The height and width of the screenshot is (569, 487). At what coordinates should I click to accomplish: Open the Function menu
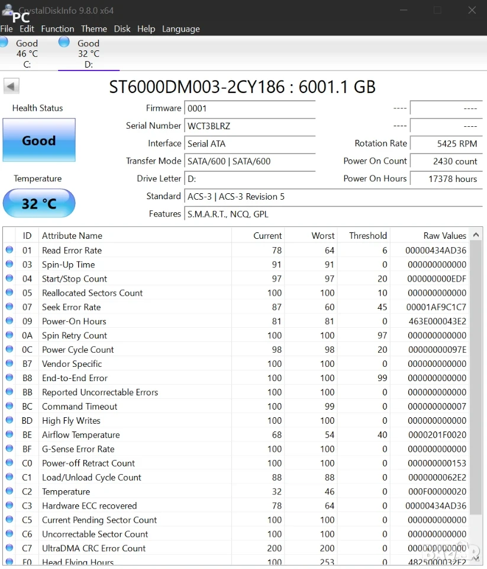click(57, 29)
